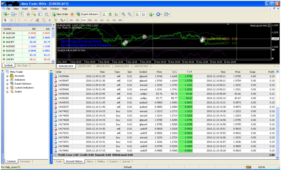Switch to M5 timeframe
Viewport: 281px width, 170px height.
77,20
